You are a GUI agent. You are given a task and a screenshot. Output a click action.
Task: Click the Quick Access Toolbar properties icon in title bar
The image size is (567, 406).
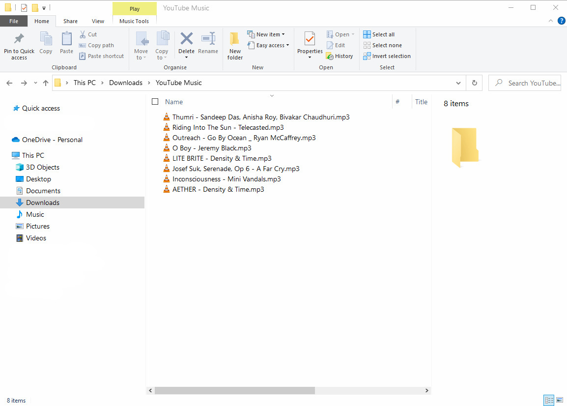tap(24, 7)
